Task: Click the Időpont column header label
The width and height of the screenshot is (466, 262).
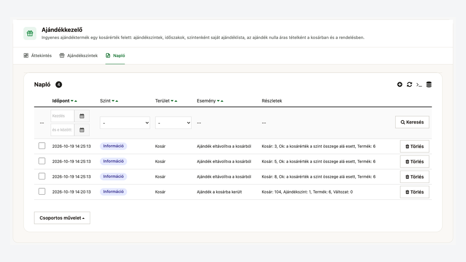Action: [61, 101]
